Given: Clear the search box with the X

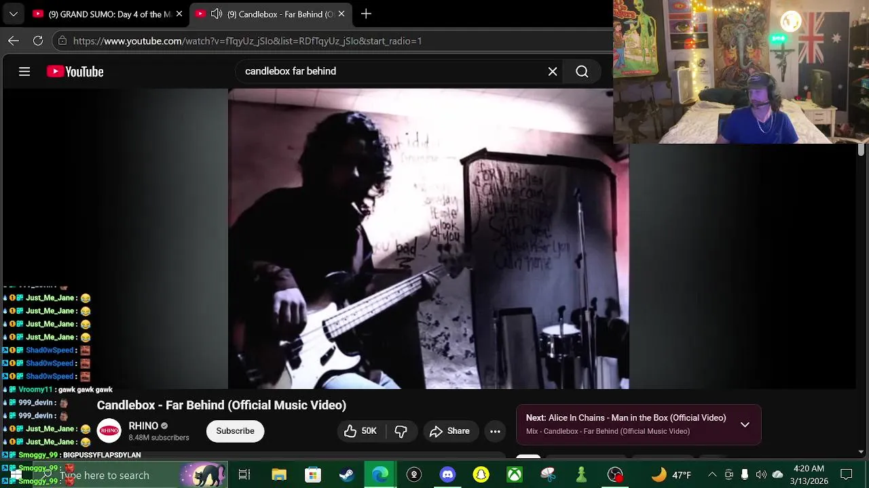Looking at the screenshot, I should 553,71.
